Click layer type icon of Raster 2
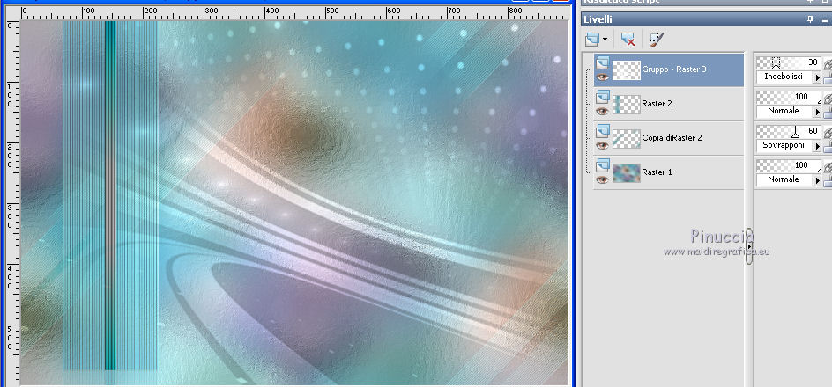 click(x=602, y=98)
